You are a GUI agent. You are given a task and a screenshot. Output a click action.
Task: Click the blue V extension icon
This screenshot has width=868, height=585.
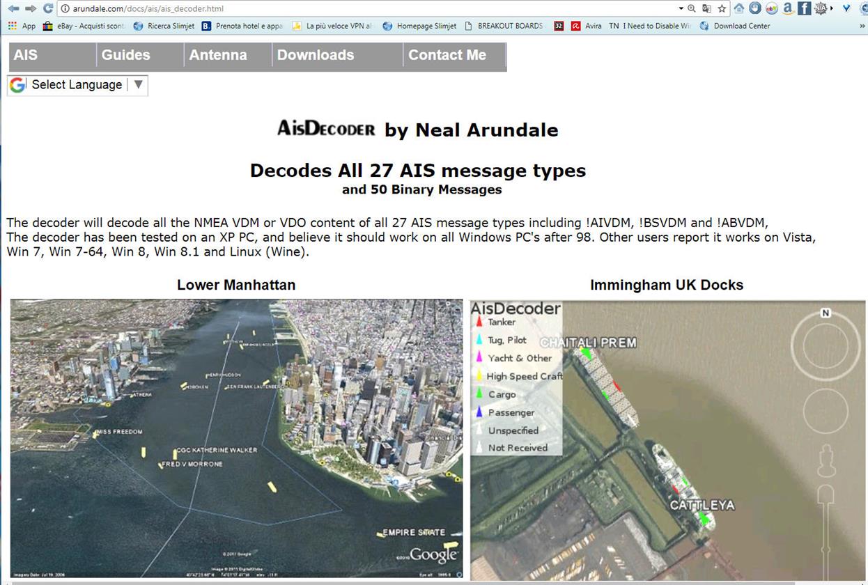[x=846, y=8]
